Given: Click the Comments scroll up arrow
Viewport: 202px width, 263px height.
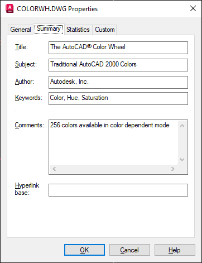Looking at the screenshot, I should (182, 126).
